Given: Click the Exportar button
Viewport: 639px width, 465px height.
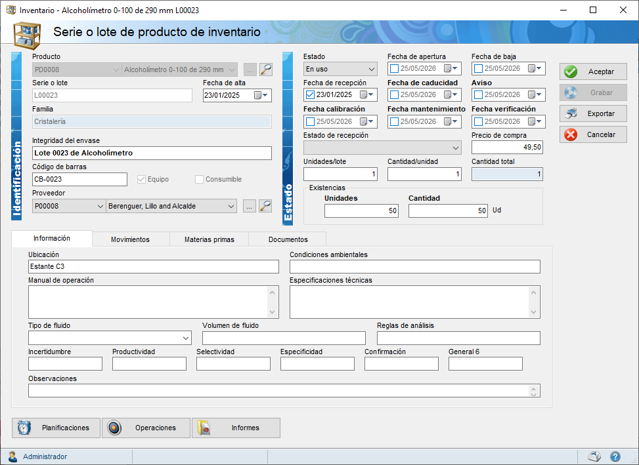Looking at the screenshot, I should (x=593, y=113).
